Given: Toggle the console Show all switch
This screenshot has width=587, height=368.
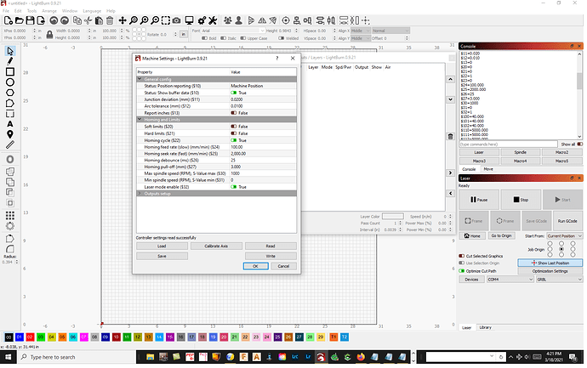Looking at the screenshot, I should [x=580, y=144].
